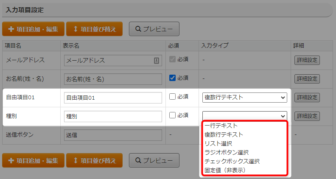Click the お名前(姓・名) display name field
The width and height of the screenshot is (336, 179).
tap(113, 79)
